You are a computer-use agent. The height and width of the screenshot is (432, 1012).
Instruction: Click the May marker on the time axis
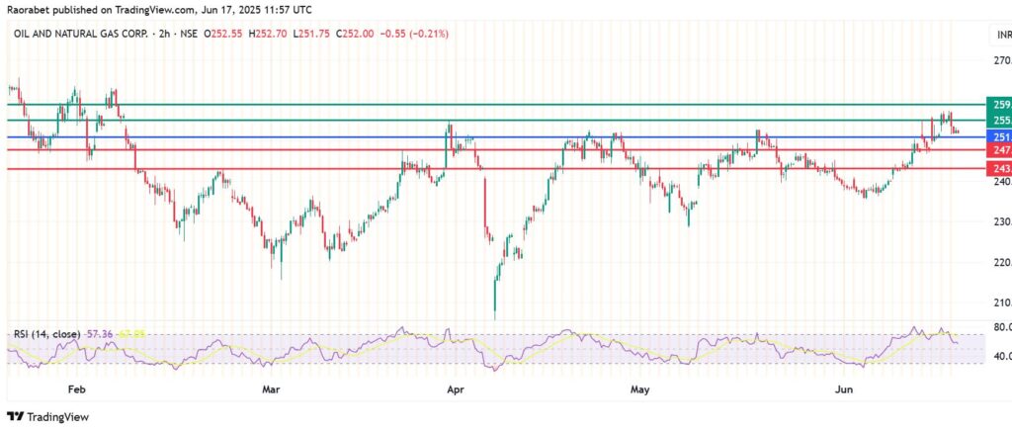tap(640, 389)
